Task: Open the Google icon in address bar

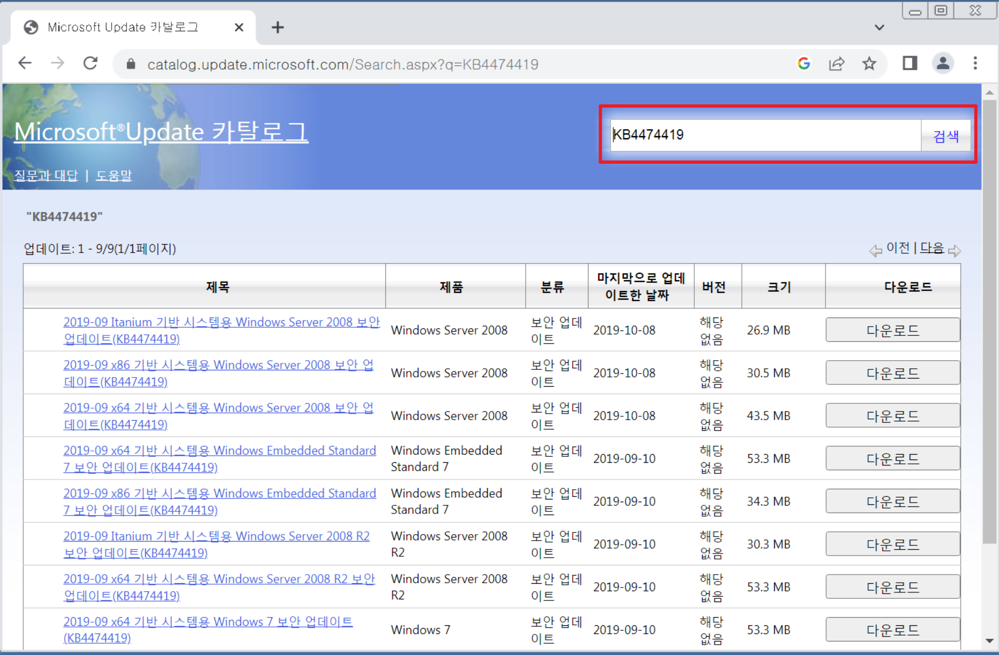Action: tap(803, 64)
